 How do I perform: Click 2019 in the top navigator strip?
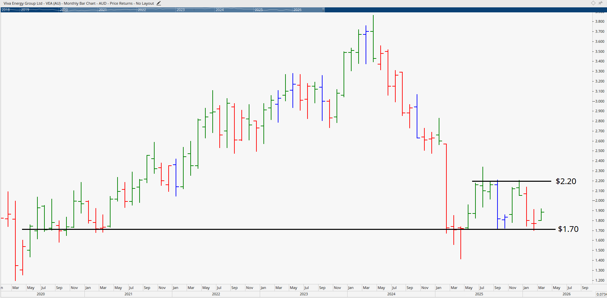(25, 10)
